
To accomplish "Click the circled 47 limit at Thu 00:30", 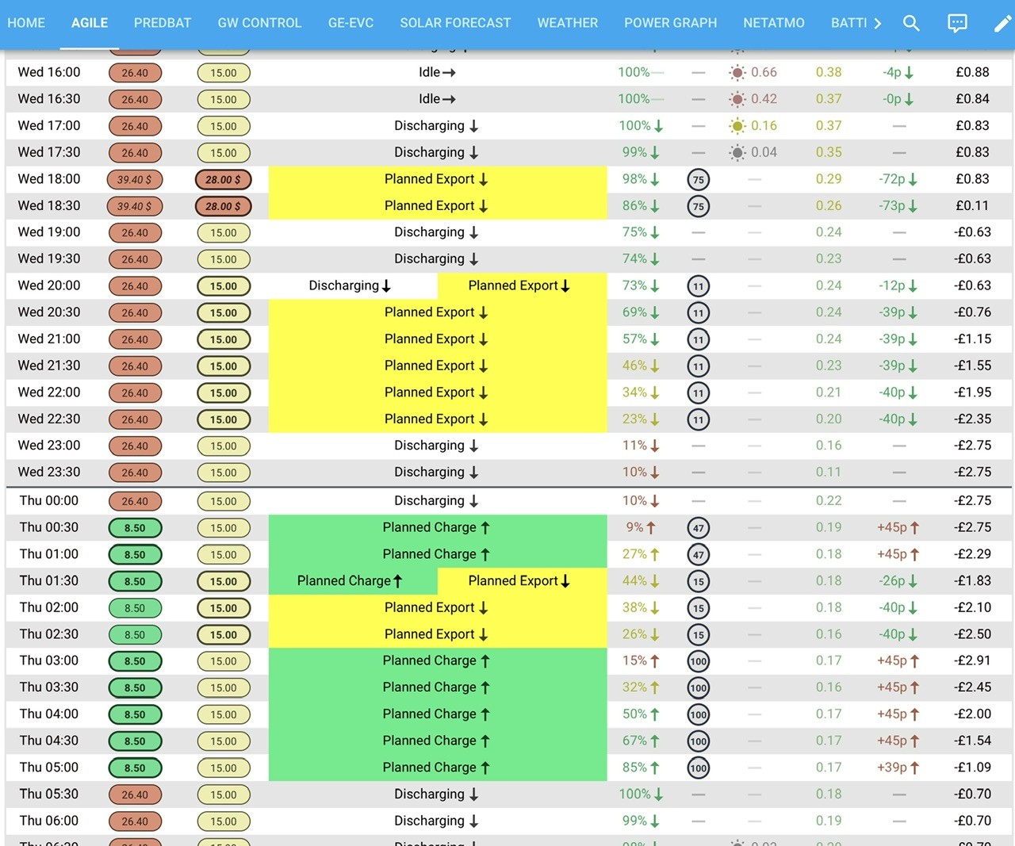I will 698,527.
